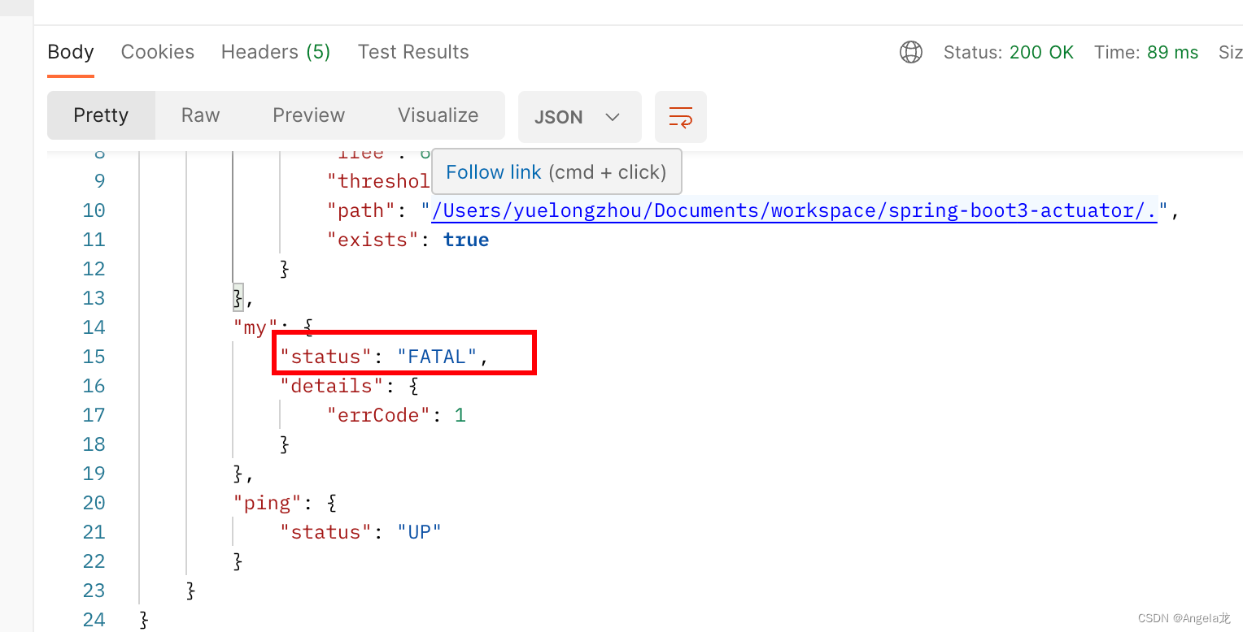Switch to Preview mode
1243x632 pixels.
pos(308,115)
